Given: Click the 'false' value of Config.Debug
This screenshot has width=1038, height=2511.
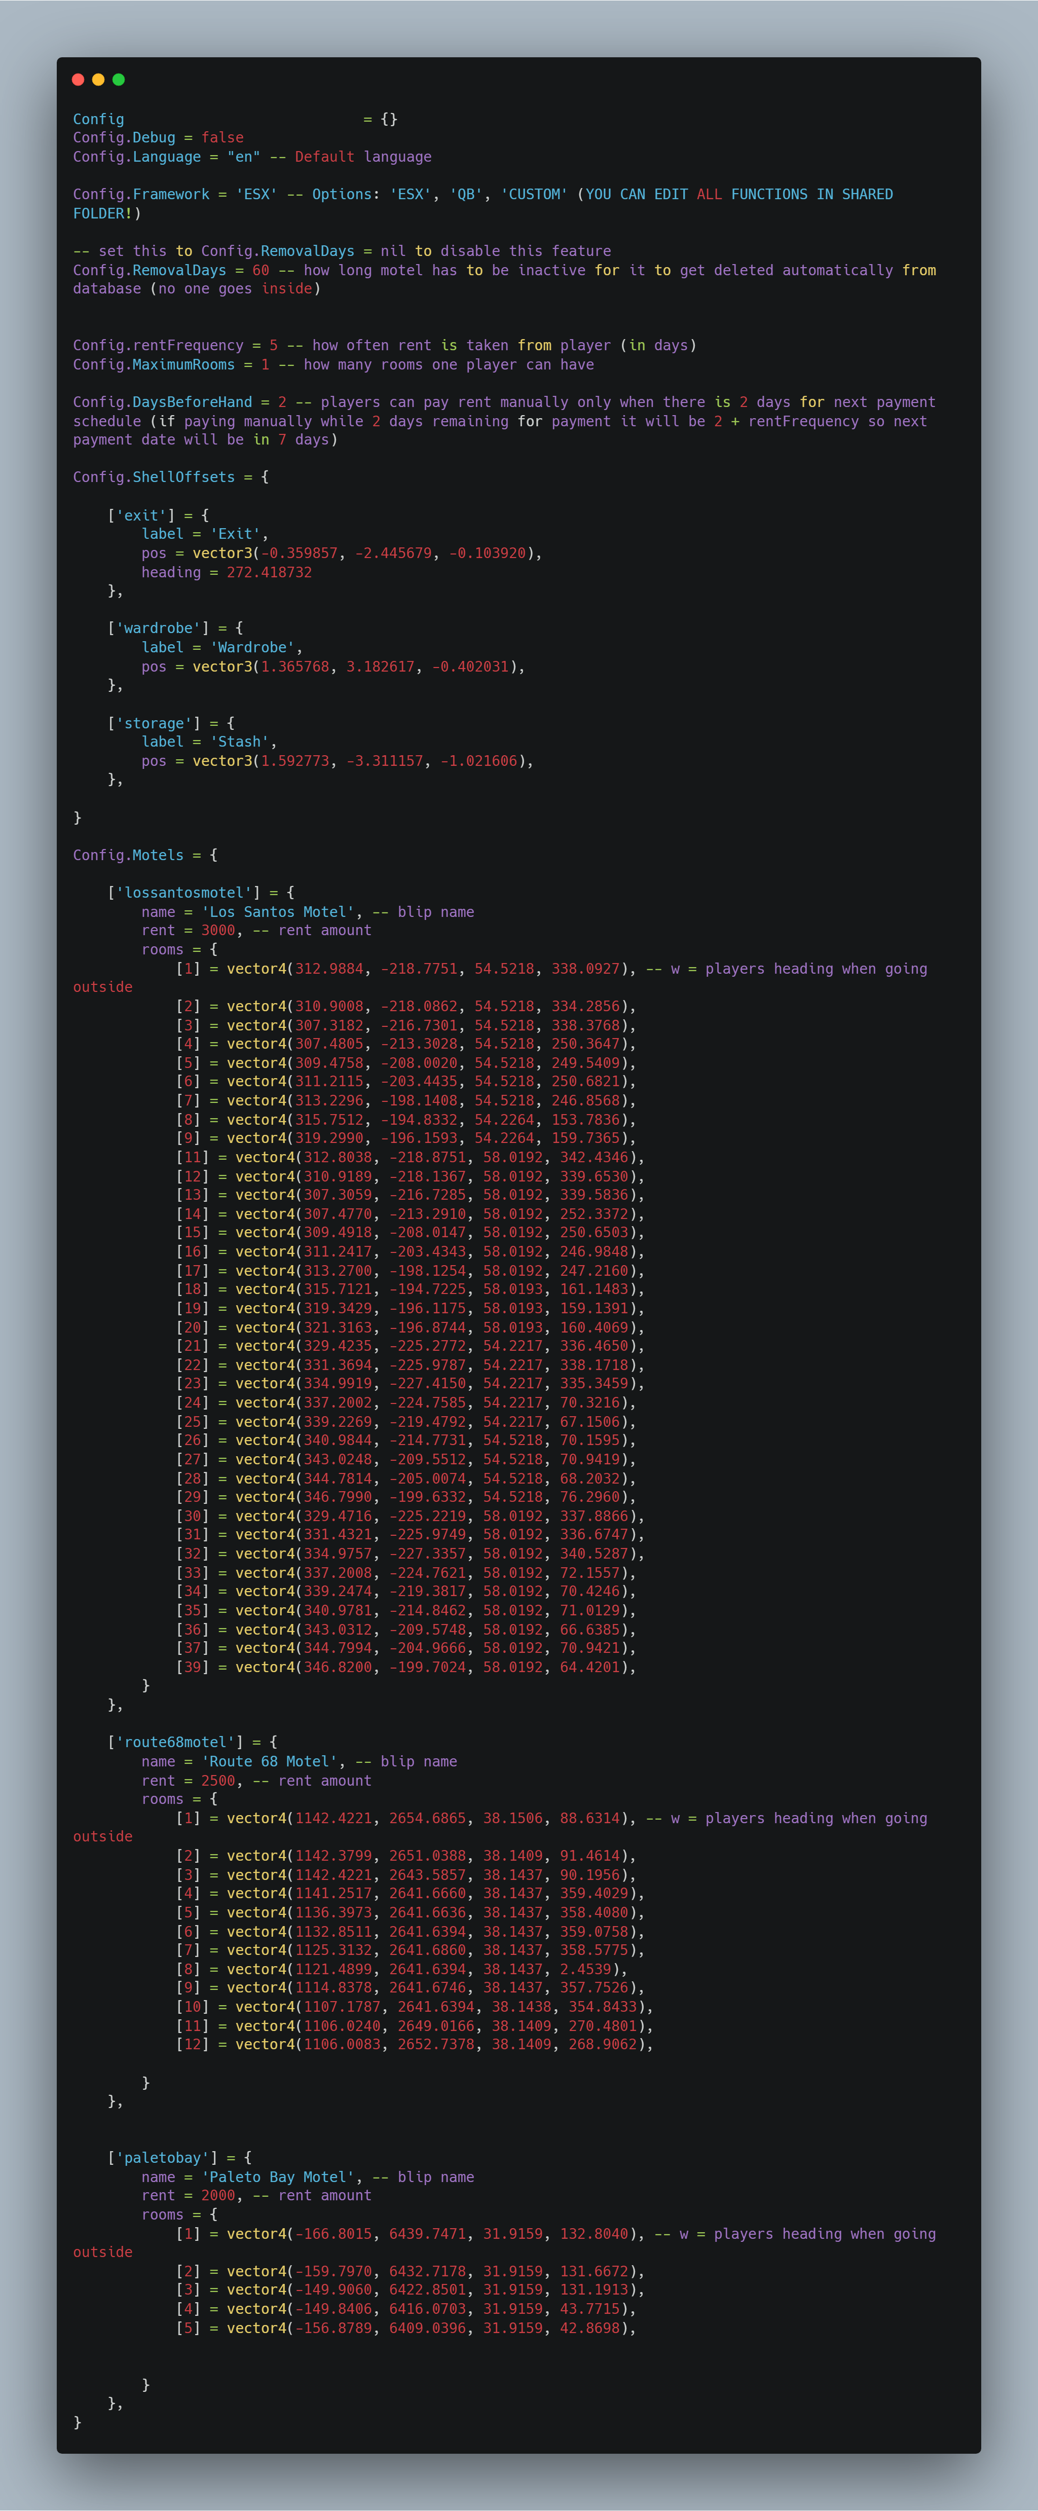Looking at the screenshot, I should pyautogui.click(x=222, y=137).
